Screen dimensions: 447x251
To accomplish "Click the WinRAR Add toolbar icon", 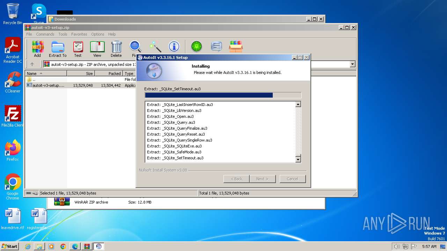I will pos(37,49).
